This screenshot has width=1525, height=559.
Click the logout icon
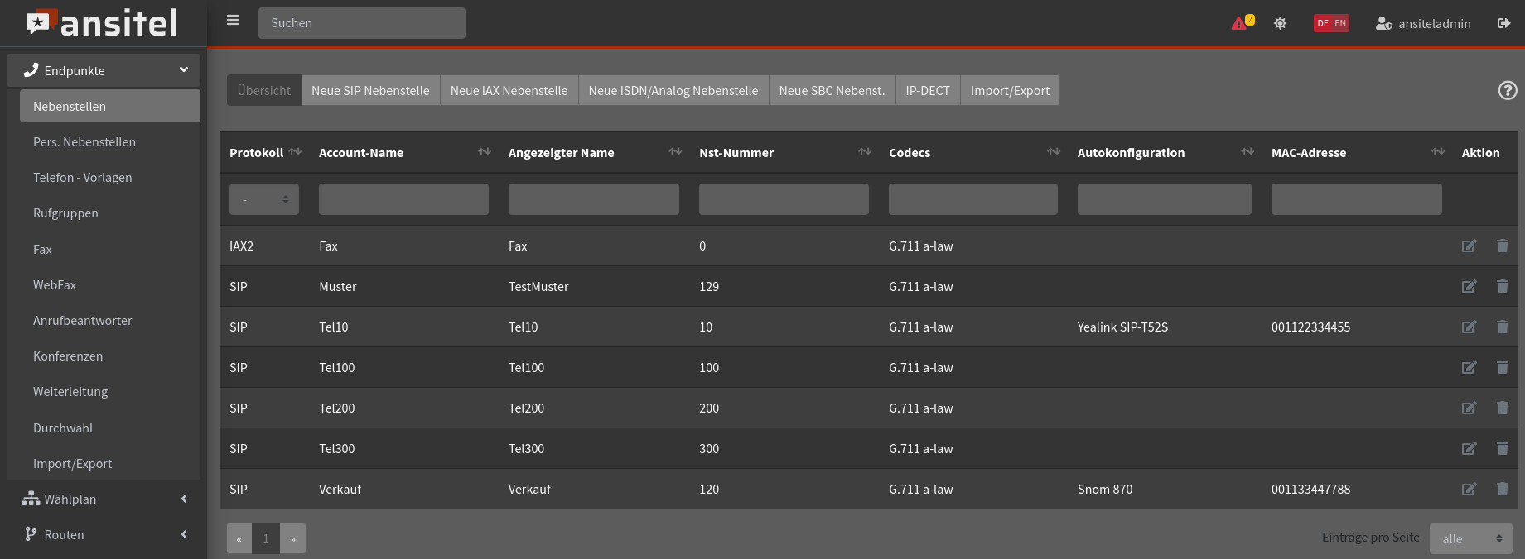pyautogui.click(x=1503, y=23)
